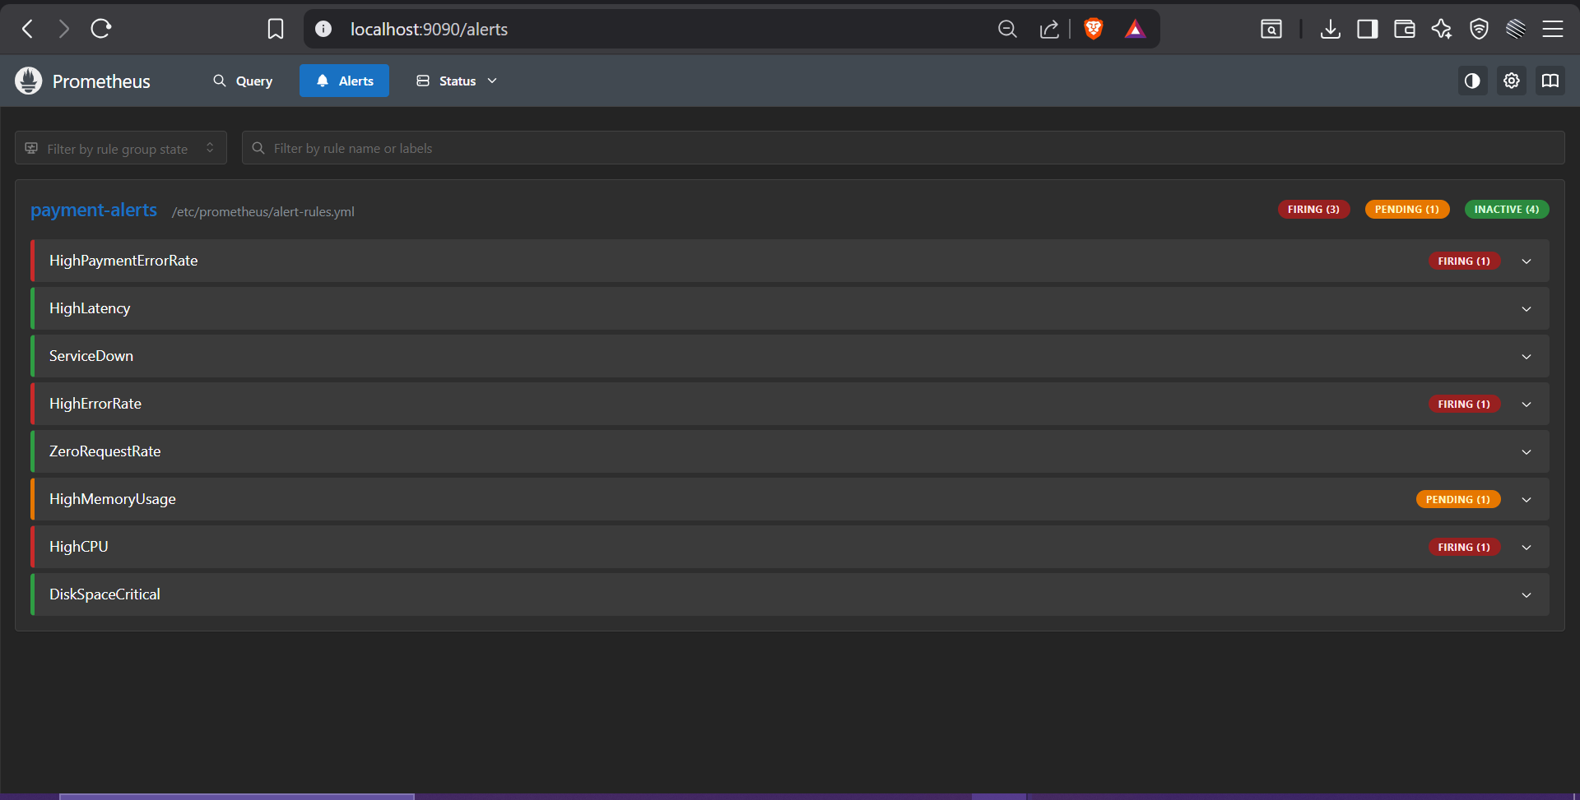Toggle the INACTIVE (4) state filter
Image resolution: width=1580 pixels, height=800 pixels.
tap(1506, 209)
